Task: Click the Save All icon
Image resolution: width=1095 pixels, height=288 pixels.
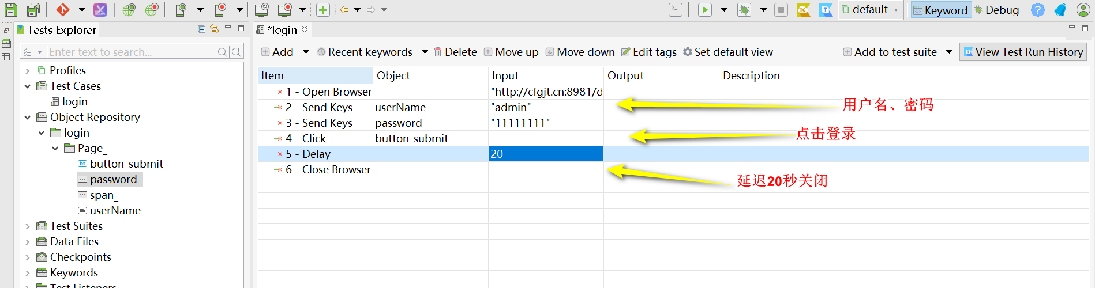Action: [33, 10]
